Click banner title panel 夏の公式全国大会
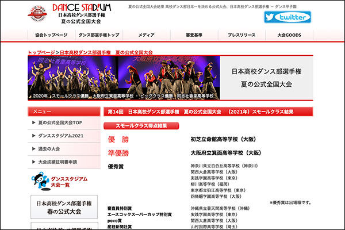 266,78
